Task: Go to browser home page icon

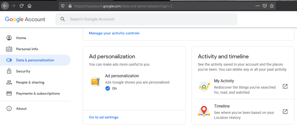Action: (29, 6)
